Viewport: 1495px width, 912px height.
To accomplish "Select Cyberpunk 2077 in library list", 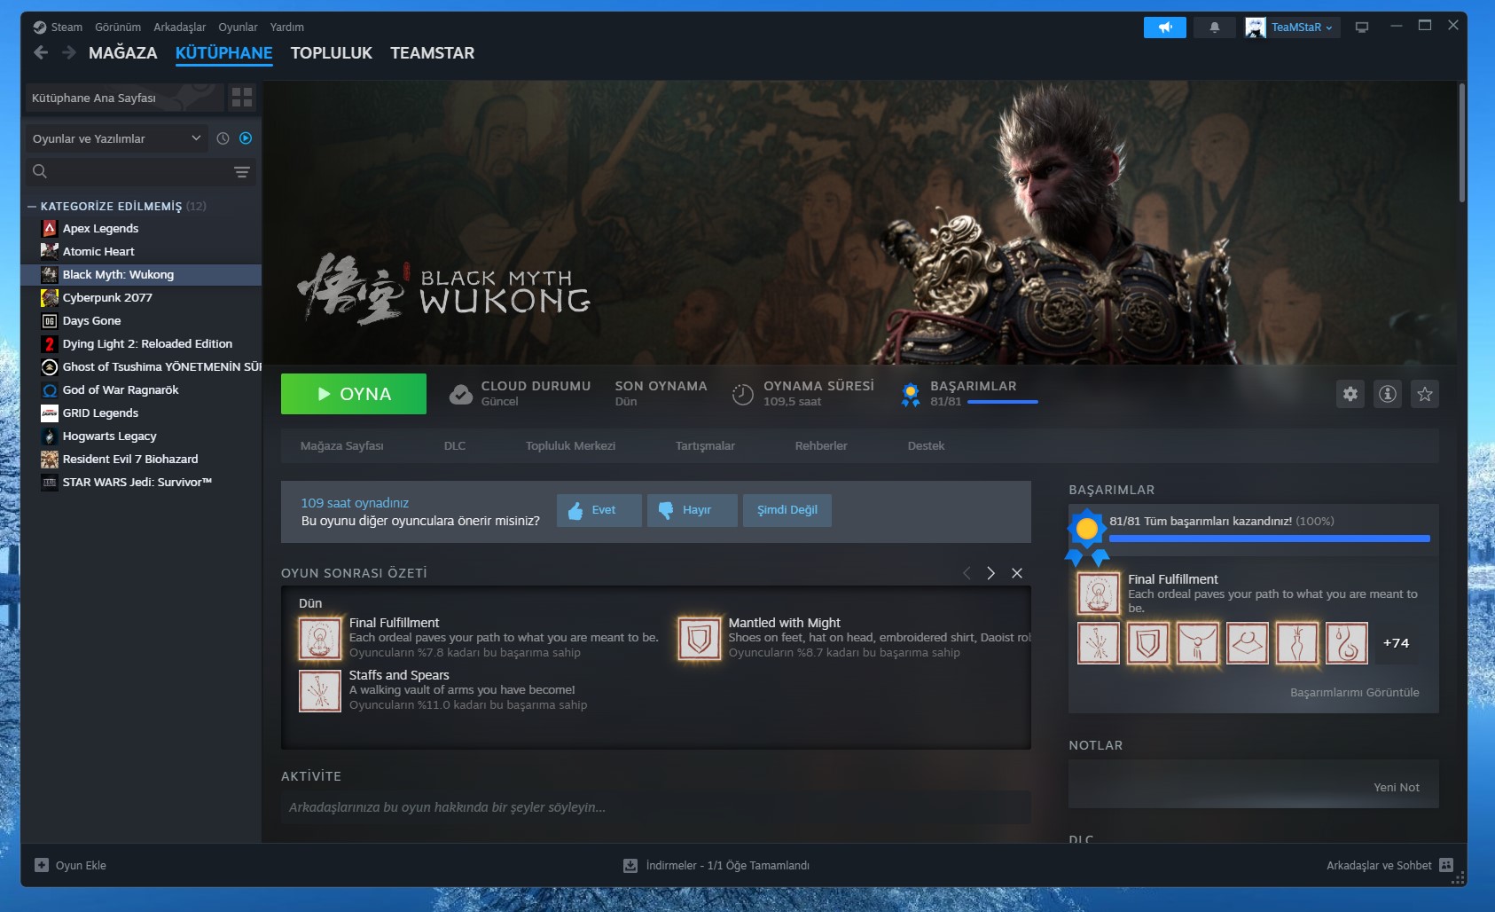I will tap(142, 297).
